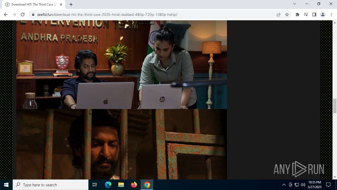Open a new tab with plus button
This screenshot has height=190, width=337.
click(x=71, y=4)
